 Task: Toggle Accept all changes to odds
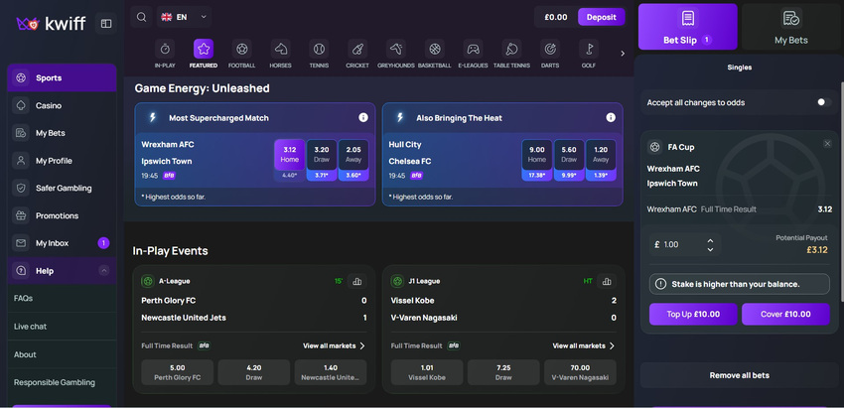pyautogui.click(x=823, y=102)
